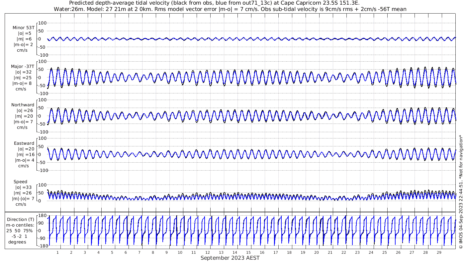
Task: Click day '27' on the date axis
Action: point(412,252)
